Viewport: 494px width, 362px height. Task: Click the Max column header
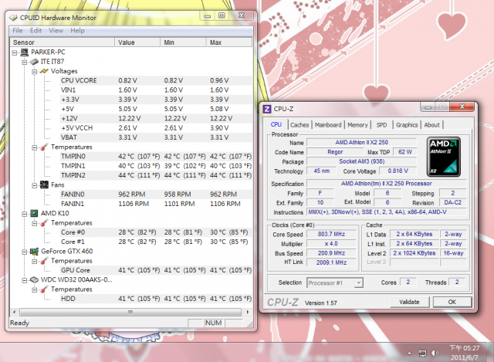[229, 42]
